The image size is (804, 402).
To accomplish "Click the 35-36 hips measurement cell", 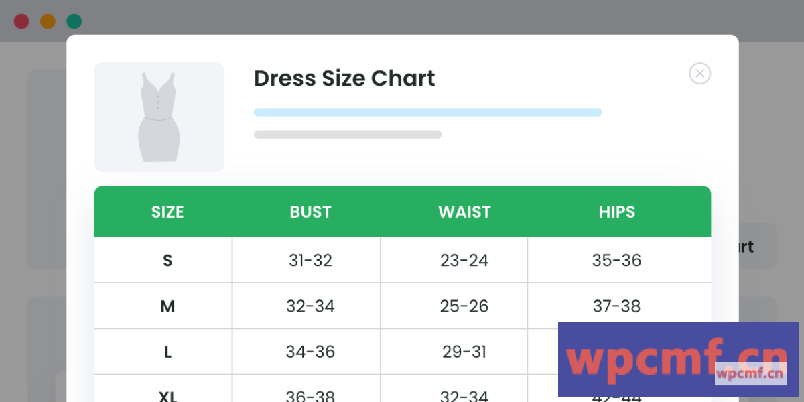I will [x=617, y=260].
